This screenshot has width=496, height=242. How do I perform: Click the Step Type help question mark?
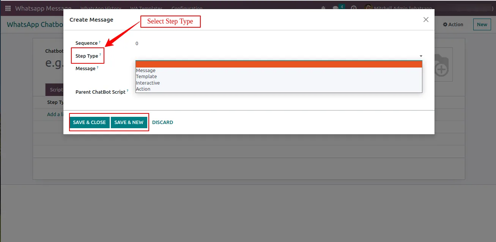pyautogui.click(x=100, y=55)
